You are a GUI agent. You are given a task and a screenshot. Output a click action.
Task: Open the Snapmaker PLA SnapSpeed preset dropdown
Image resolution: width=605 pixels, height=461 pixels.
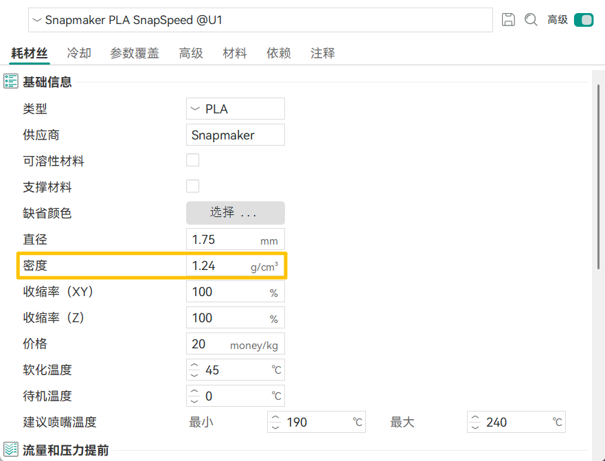260,20
